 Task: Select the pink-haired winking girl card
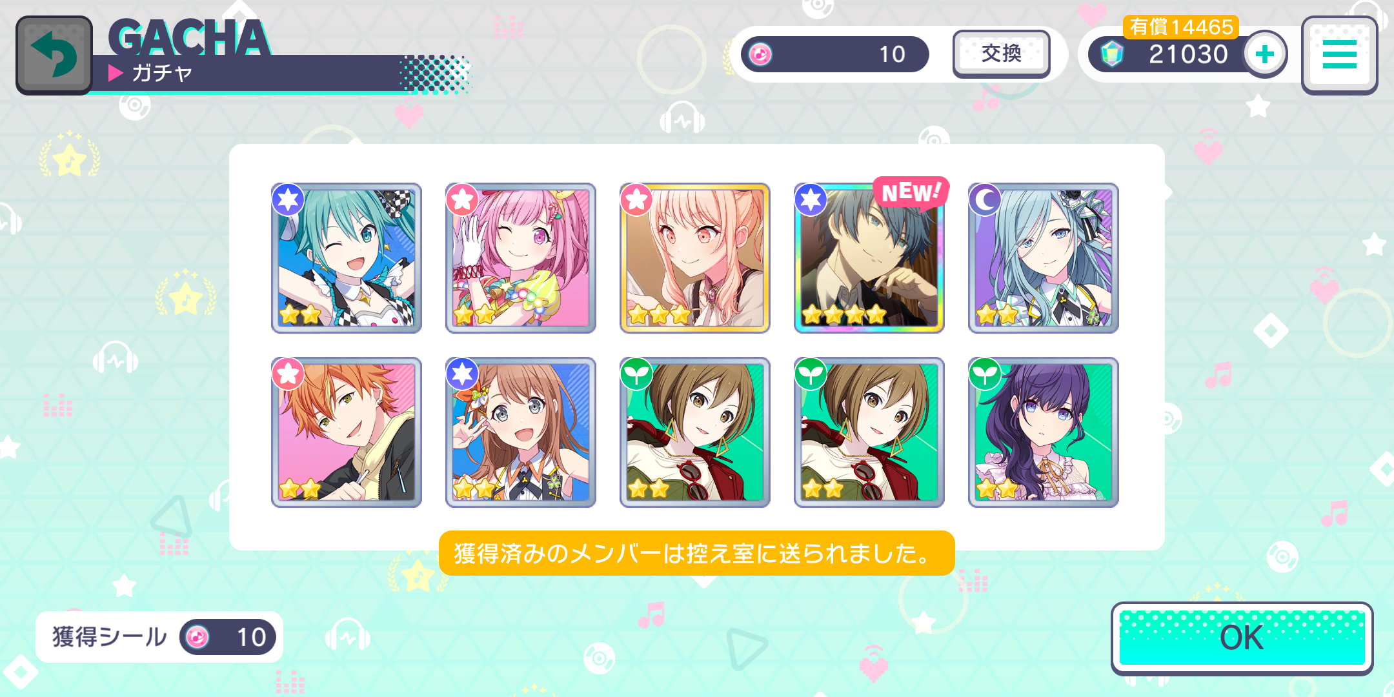pyautogui.click(x=521, y=258)
